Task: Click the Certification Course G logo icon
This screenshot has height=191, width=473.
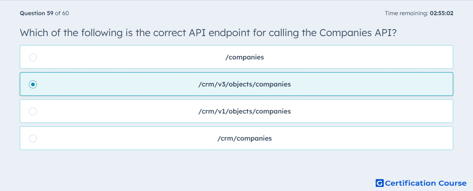Action: (x=380, y=183)
